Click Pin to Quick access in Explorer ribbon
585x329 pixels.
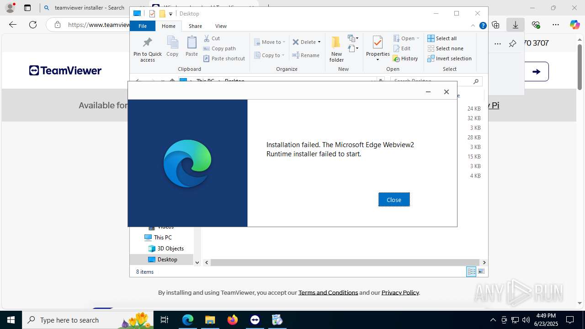pos(147,49)
